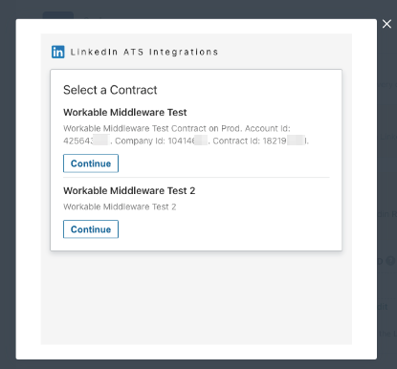This screenshot has width=397, height=369.
Task: Close the modal with the X icon
Action: click(386, 24)
